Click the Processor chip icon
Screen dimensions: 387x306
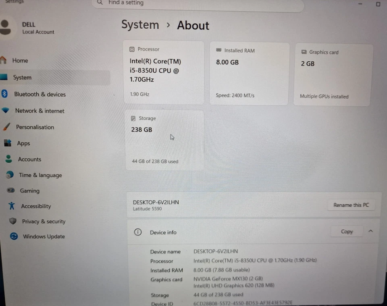pos(132,49)
